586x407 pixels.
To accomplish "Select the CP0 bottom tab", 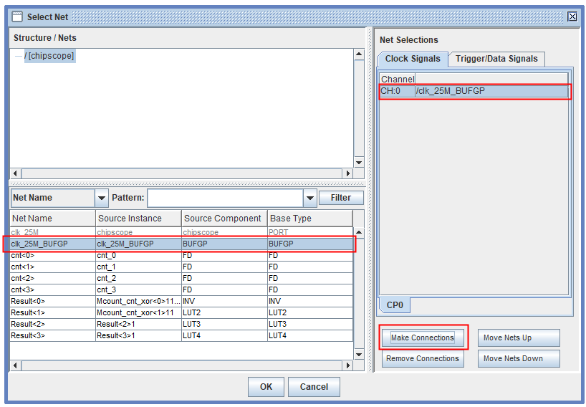I will (x=395, y=305).
